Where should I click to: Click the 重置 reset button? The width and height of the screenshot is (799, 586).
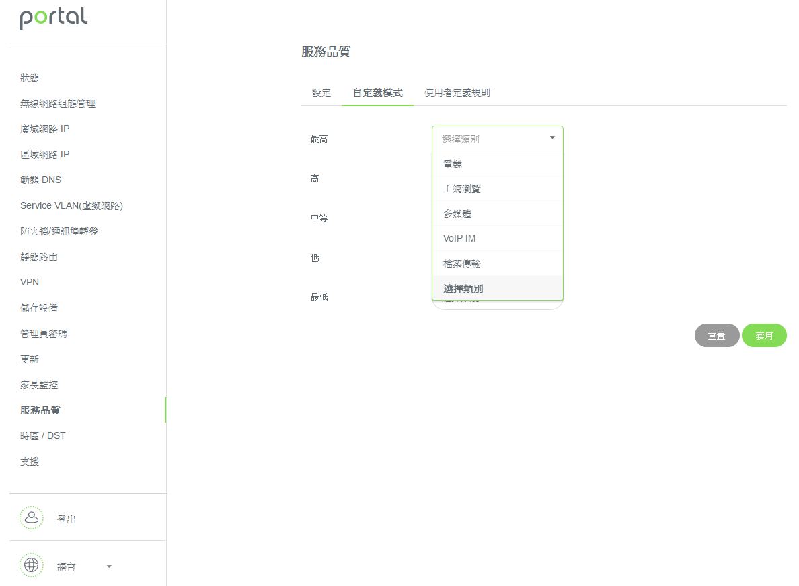click(x=716, y=336)
